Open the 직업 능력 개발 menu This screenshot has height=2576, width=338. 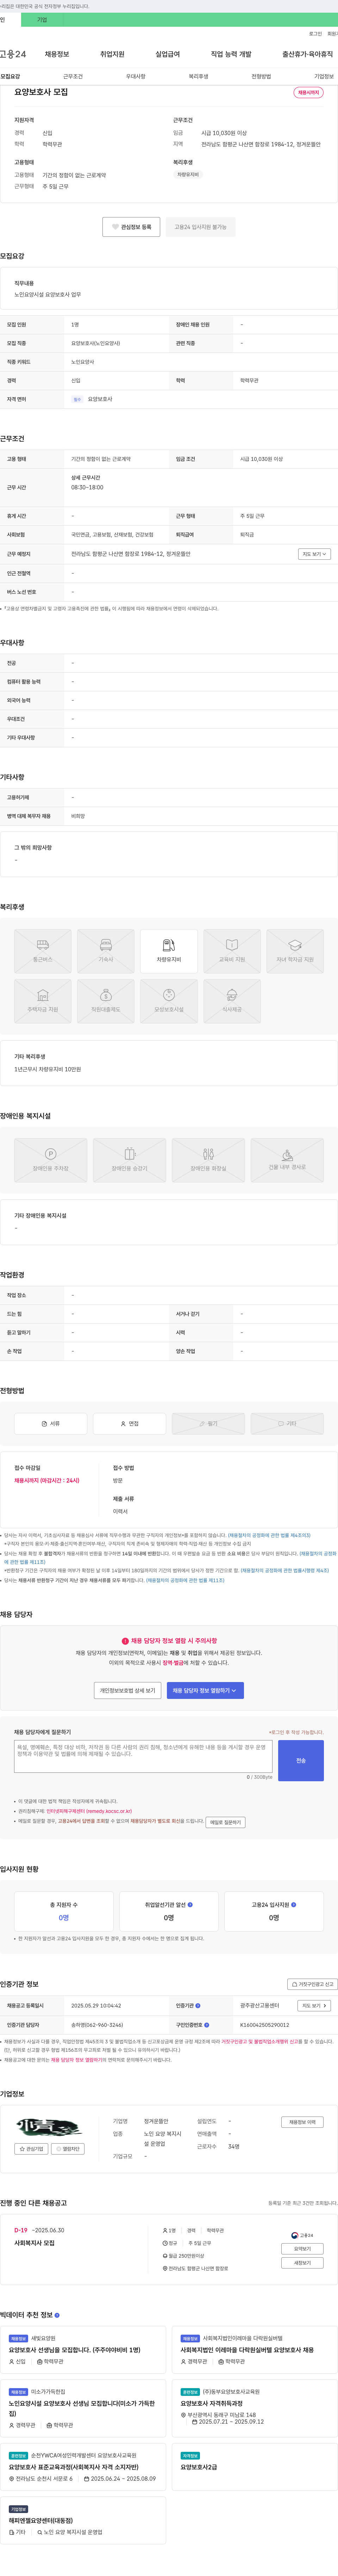231,54
